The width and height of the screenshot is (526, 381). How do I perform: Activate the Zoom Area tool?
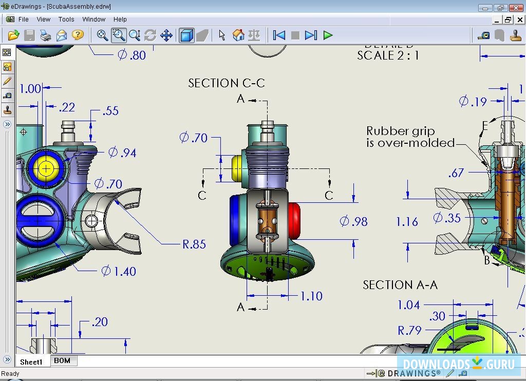click(119, 35)
